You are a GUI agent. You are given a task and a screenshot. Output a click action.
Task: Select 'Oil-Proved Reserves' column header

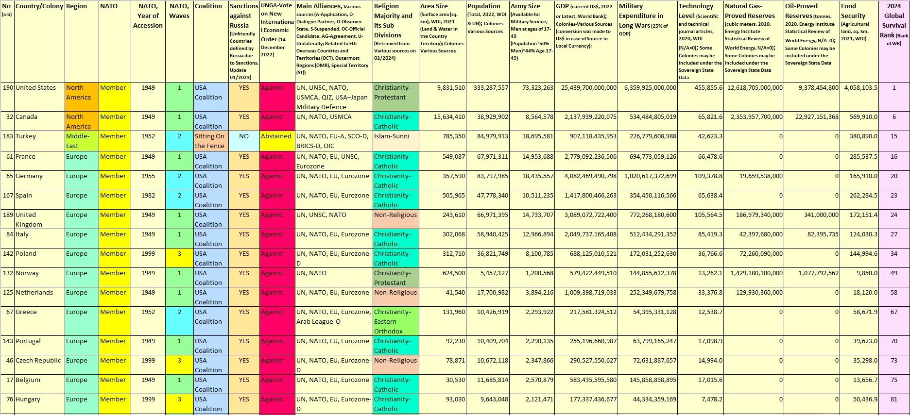[812, 41]
